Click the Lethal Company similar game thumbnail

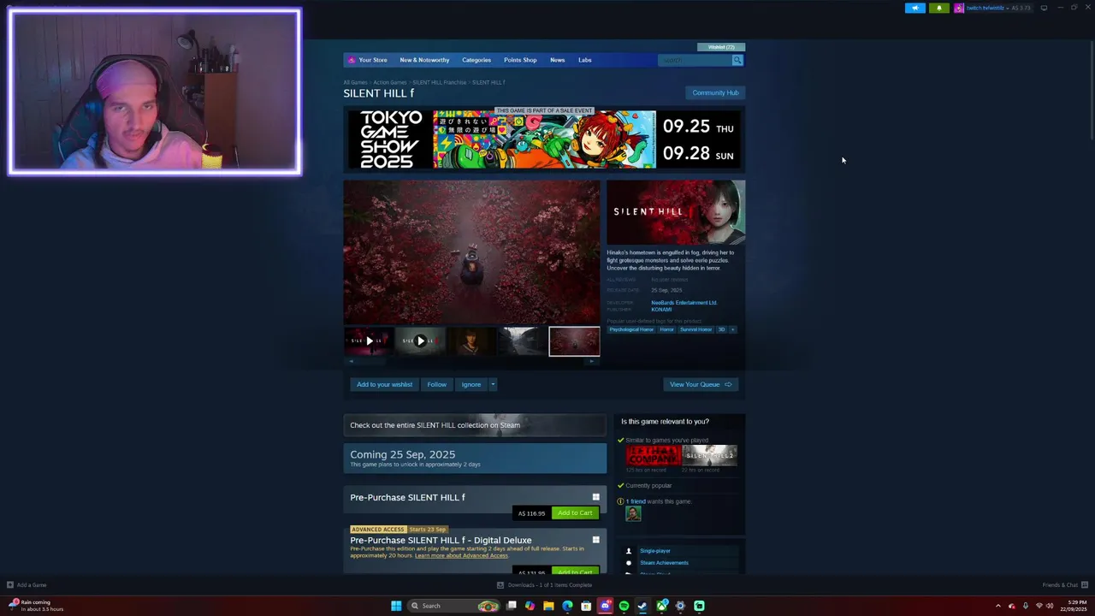point(653,455)
